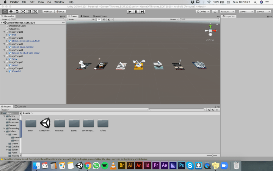The height and width of the screenshot is (171, 273).
Task: Click Search by Type icon in Project
Action: (x=209, y=110)
